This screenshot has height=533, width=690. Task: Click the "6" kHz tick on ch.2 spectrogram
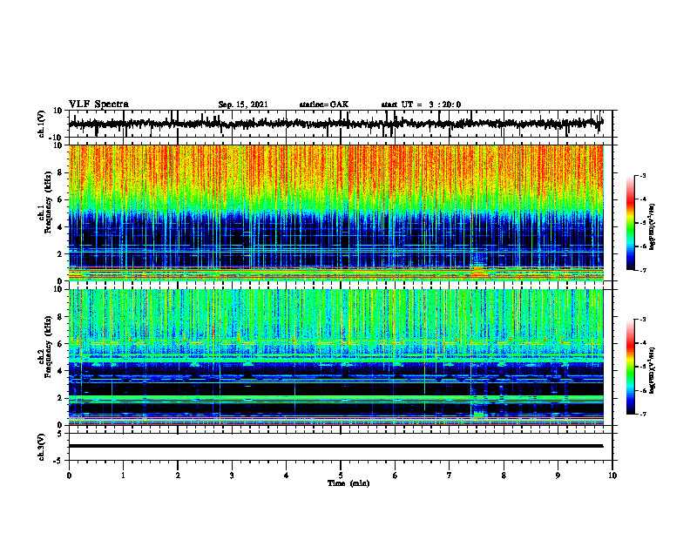61,344
